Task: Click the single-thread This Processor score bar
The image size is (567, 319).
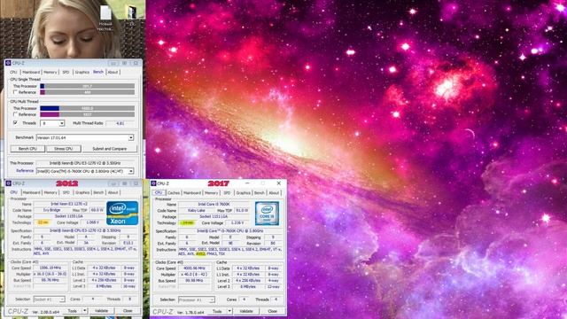Action: click(x=87, y=86)
